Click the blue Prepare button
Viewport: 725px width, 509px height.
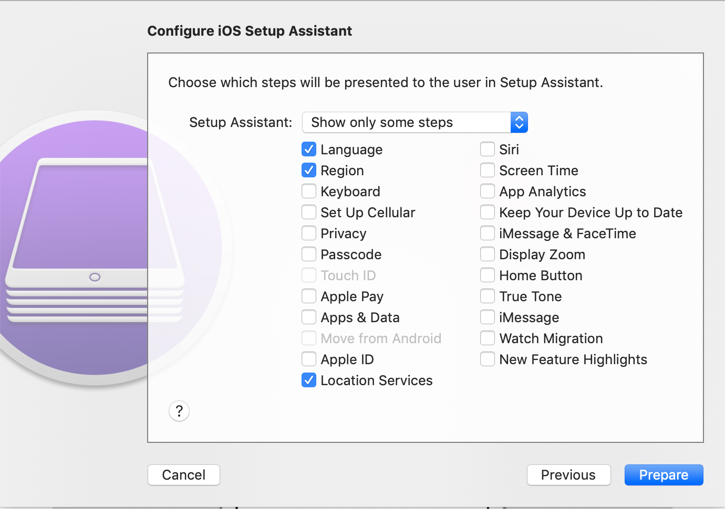tap(664, 475)
